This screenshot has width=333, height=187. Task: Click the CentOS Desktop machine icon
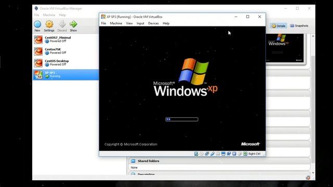tap(39, 63)
